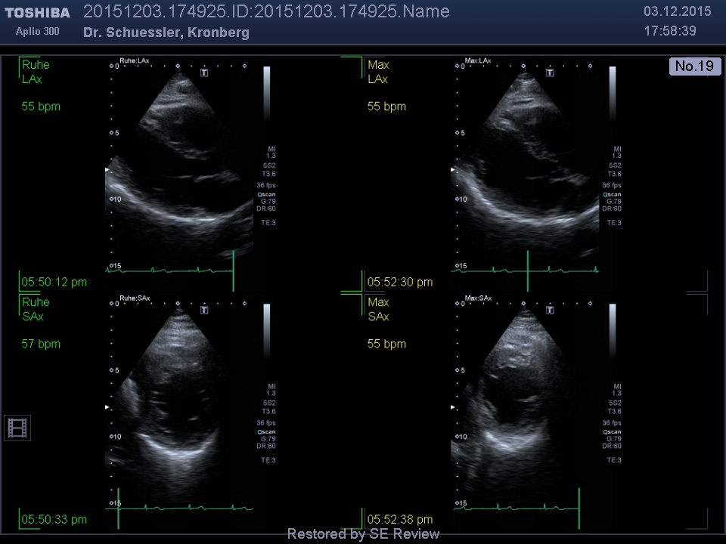Click the T marker in Ruhe SAx panel
This screenshot has height=544, width=726.
pyautogui.click(x=204, y=311)
